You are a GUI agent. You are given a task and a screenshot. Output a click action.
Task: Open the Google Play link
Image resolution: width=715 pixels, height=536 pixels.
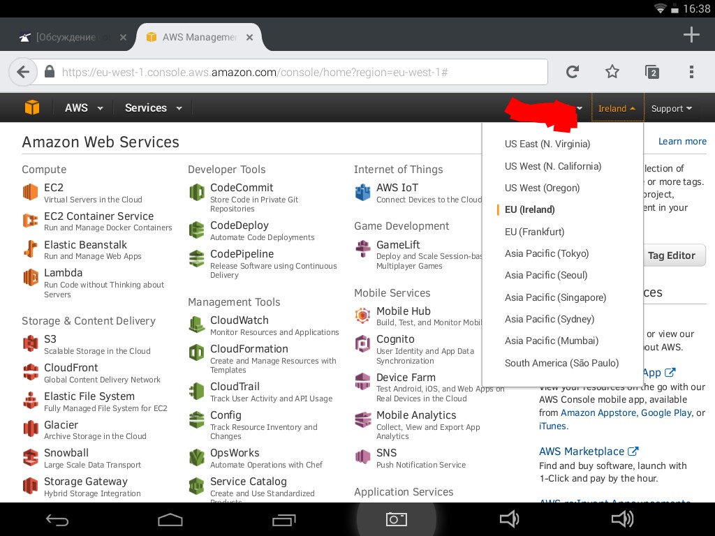pyautogui.click(x=666, y=412)
